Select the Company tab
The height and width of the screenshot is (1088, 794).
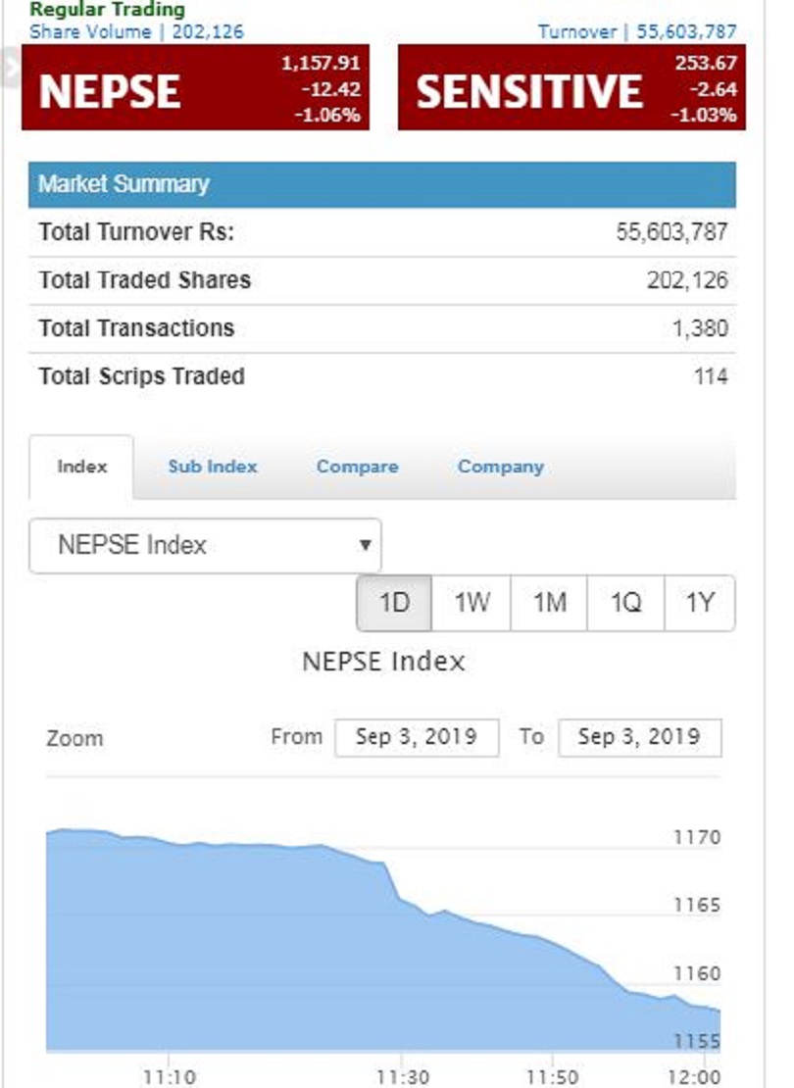point(500,467)
